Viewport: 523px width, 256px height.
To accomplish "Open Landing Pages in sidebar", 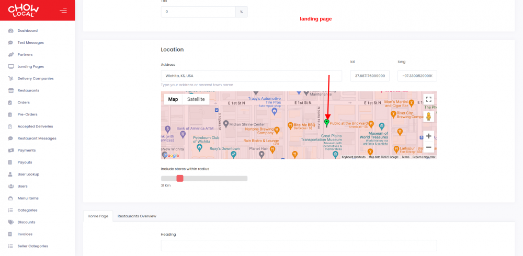I will [30, 67].
